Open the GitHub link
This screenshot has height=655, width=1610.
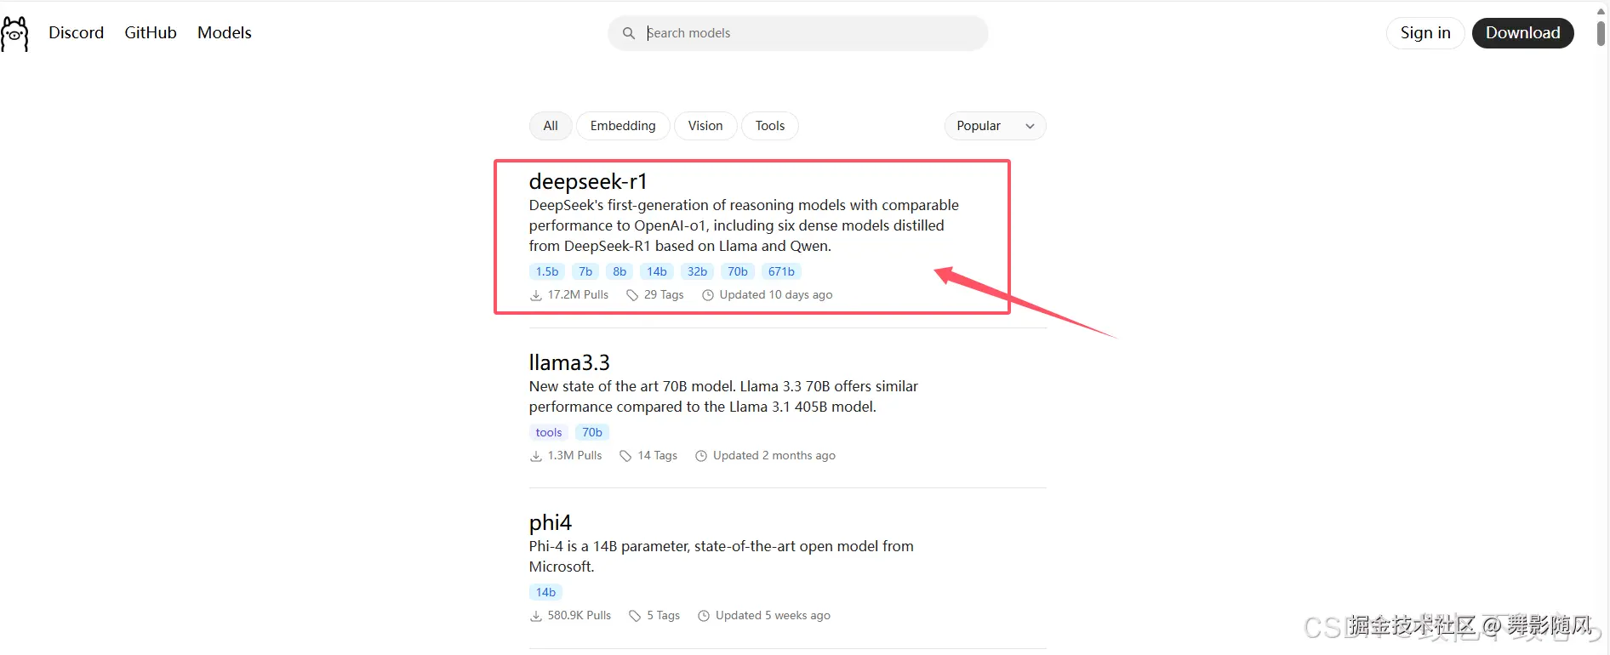pyautogui.click(x=151, y=32)
